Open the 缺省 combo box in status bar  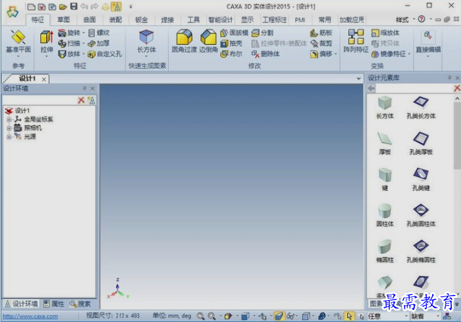coord(425,316)
